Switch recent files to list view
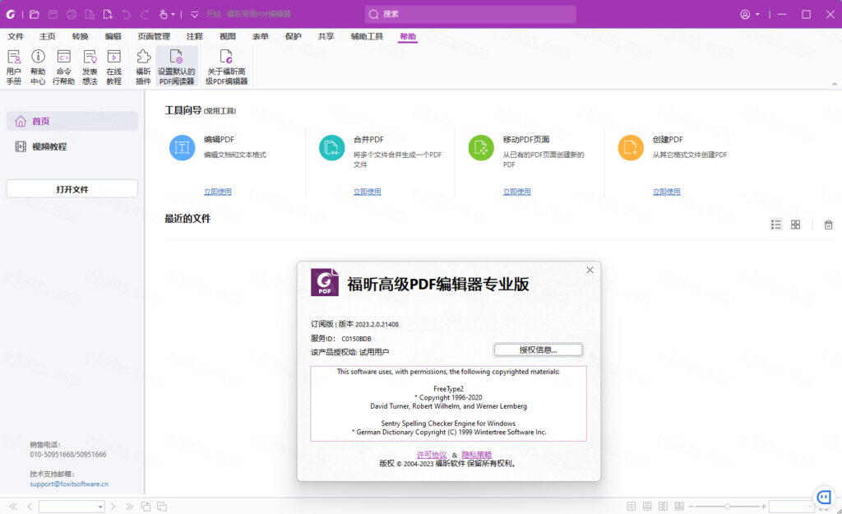Screen dimensions: 842x514 pos(776,225)
